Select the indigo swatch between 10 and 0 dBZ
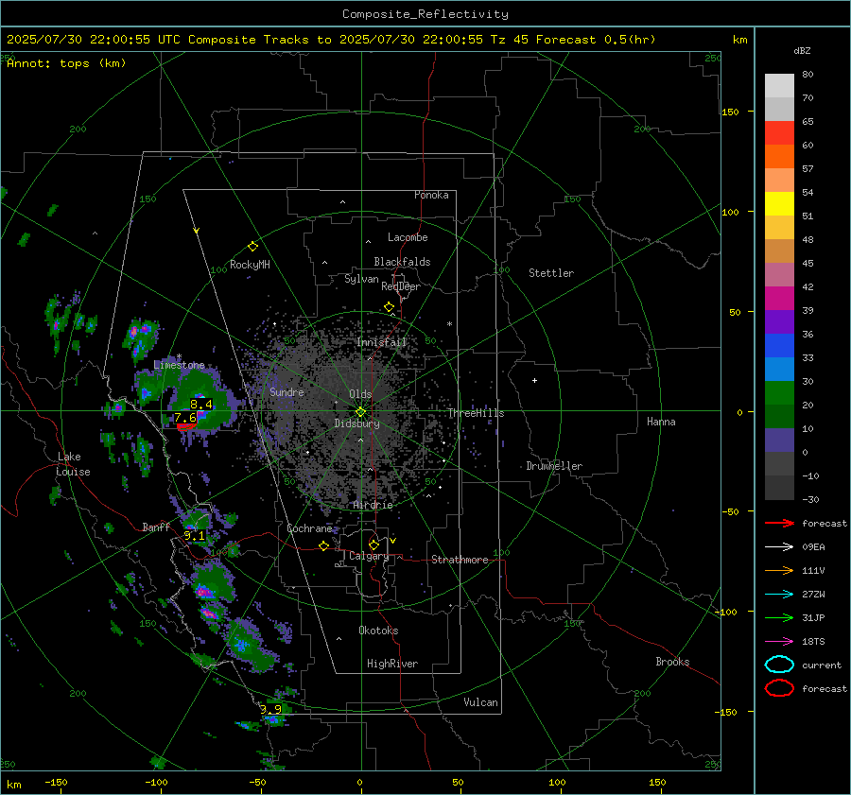Screen dimensions: 851x795 click(x=779, y=441)
